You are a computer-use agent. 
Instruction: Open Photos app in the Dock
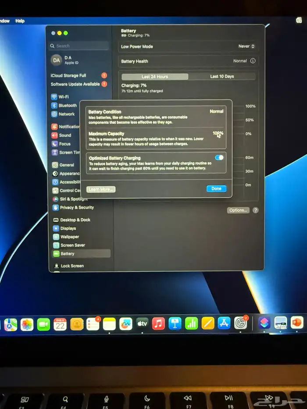[27, 324]
